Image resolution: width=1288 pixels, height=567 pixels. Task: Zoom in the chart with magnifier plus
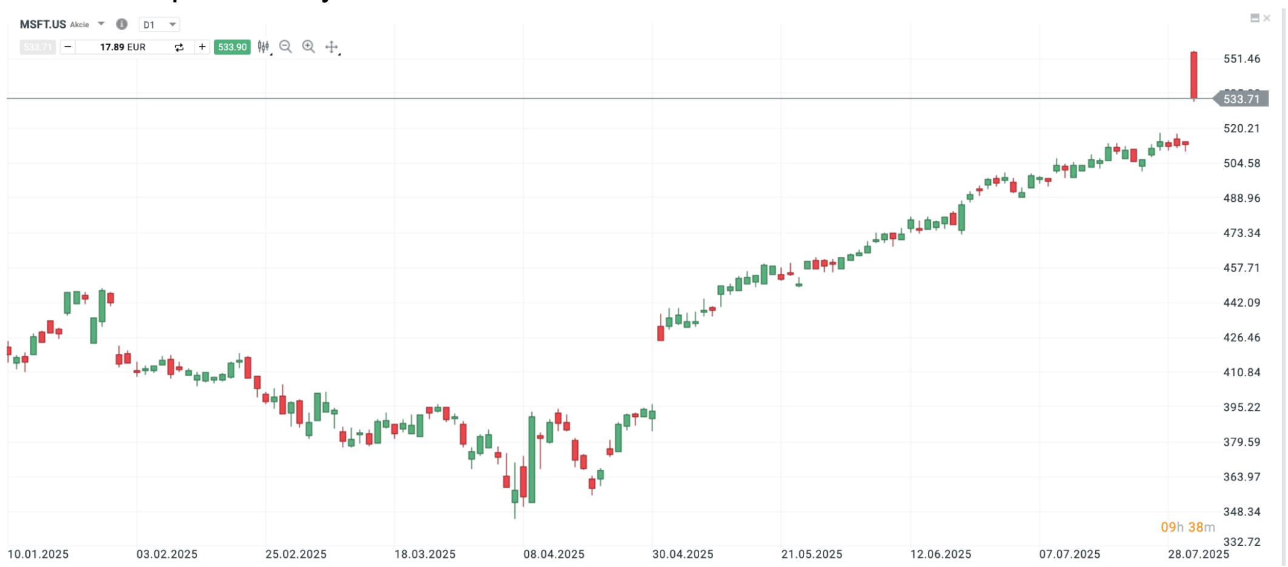(x=309, y=47)
